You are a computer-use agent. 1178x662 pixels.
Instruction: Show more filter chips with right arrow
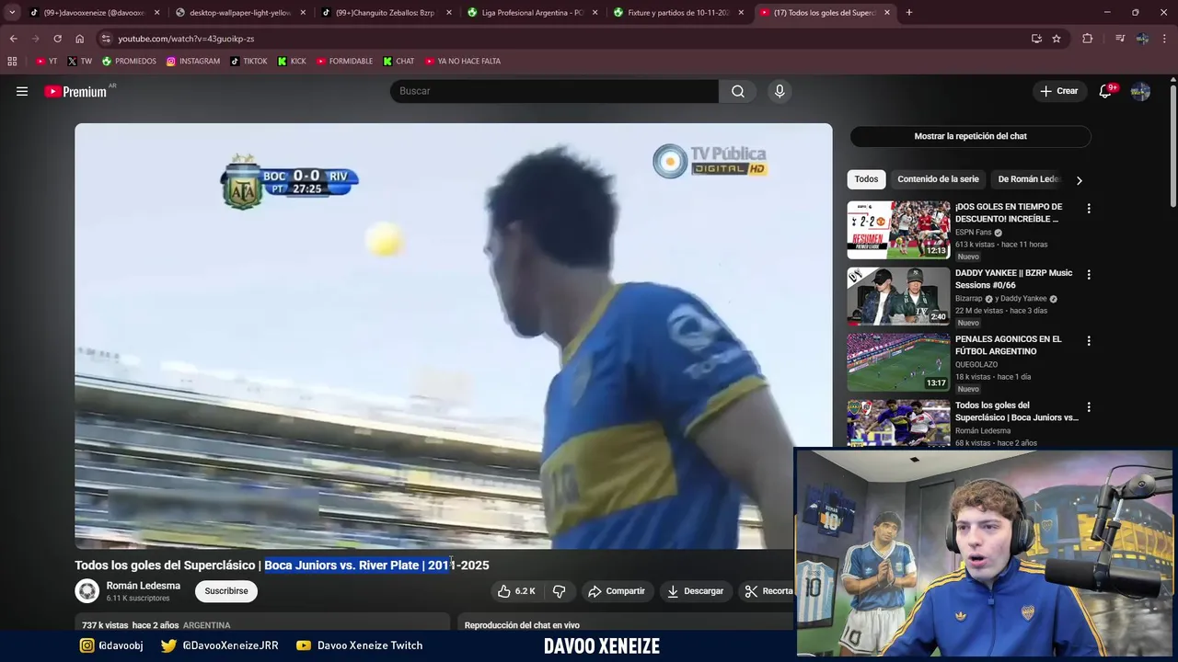point(1079,180)
